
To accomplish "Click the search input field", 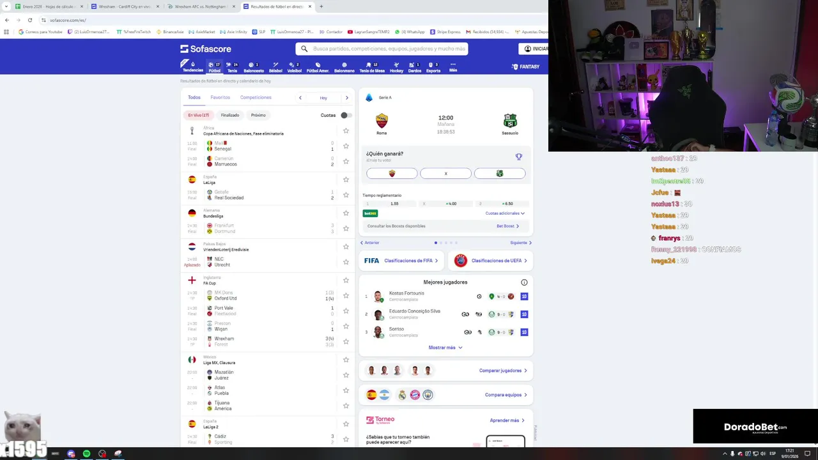I will [382, 49].
